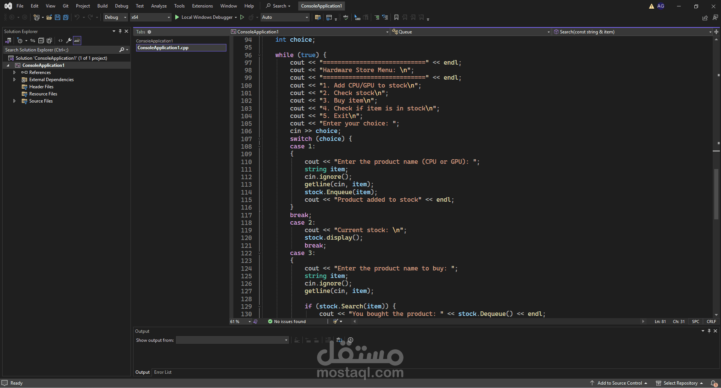Click the warning triangle icon near the account initials

(x=651, y=6)
